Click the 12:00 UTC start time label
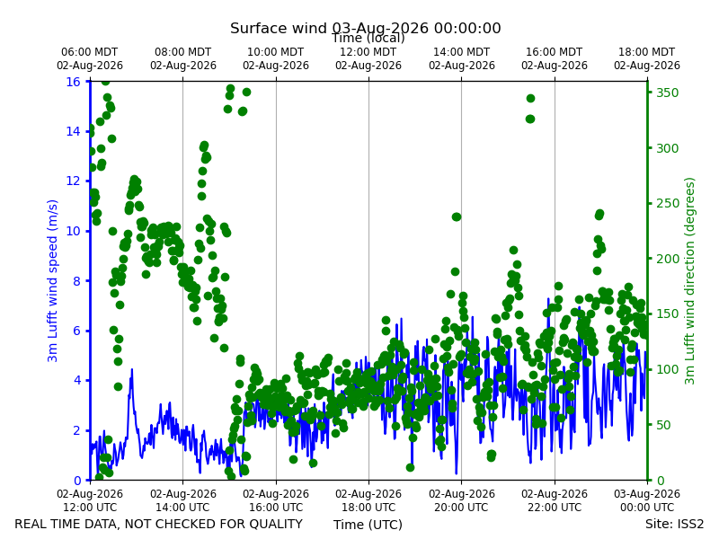Viewport: 719px width, 539px height. (90, 500)
